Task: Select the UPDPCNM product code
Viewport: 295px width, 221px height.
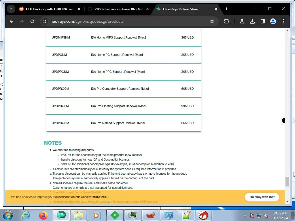Action: point(59,55)
